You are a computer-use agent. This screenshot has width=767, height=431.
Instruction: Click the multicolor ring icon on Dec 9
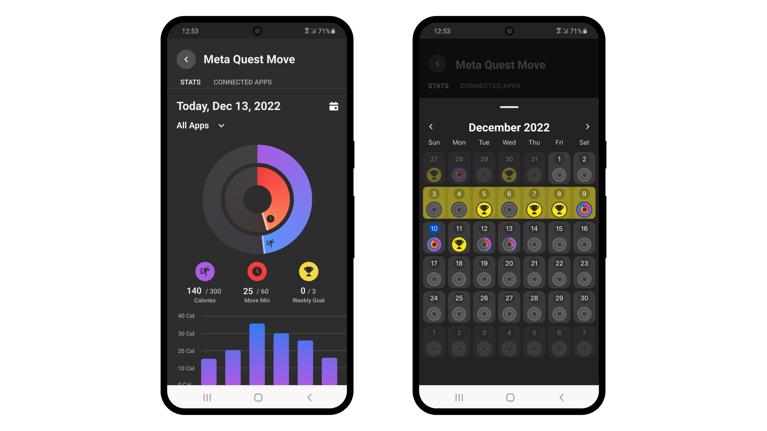pyautogui.click(x=583, y=209)
